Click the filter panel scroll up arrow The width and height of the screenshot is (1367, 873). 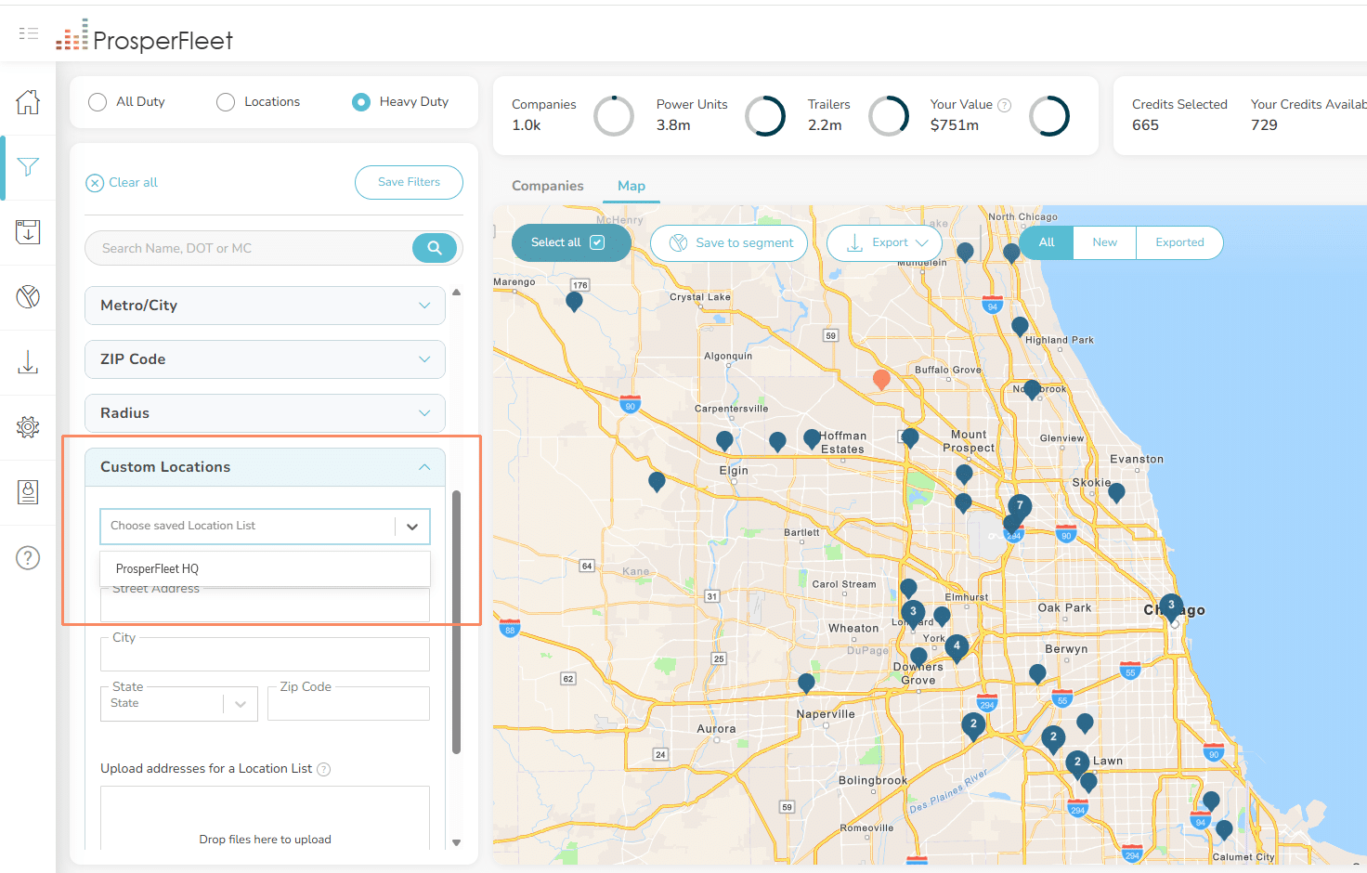pos(456,293)
